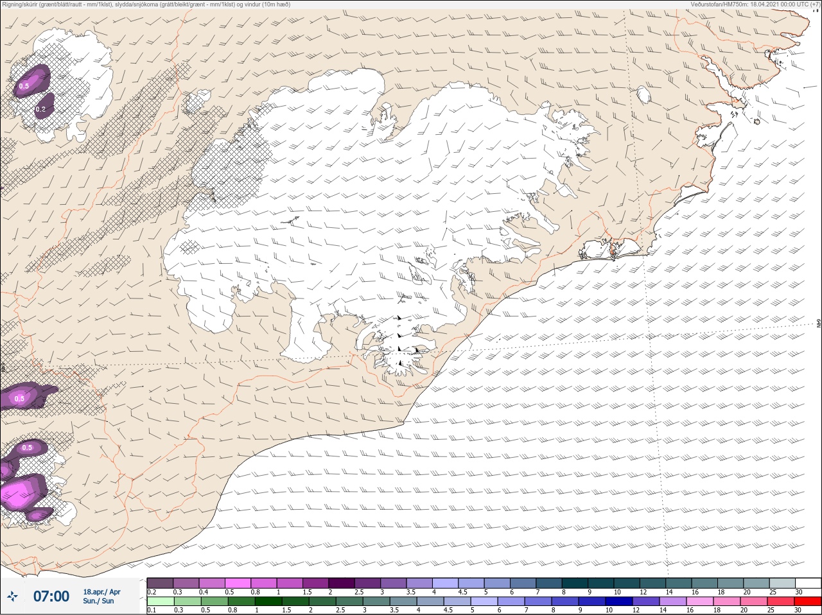This screenshot has width=822, height=615.
Task: Click the dark green swatch labelled 1 in lower legend
Action: click(x=268, y=602)
